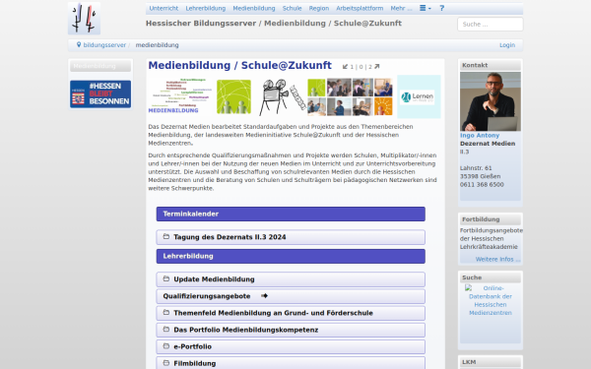The width and height of the screenshot is (591, 369).
Task: Click the phone number 0611 368 6500
Action: (x=482, y=185)
